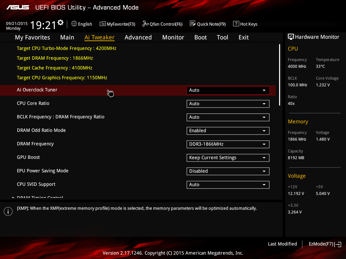Select the CPU Core Ratio label
The width and height of the screenshot is (346, 259).
point(33,103)
